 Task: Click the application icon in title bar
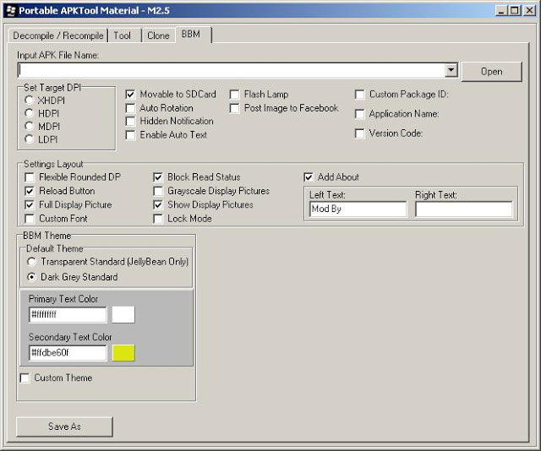pos(11,10)
